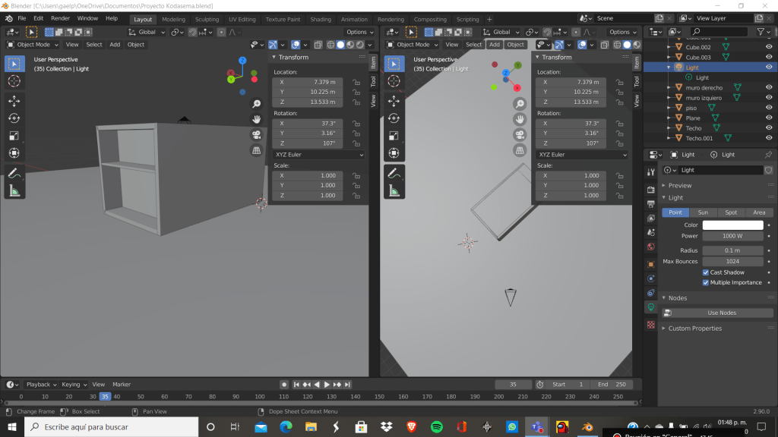
Task: Click the light Power value field
Action: (732, 236)
